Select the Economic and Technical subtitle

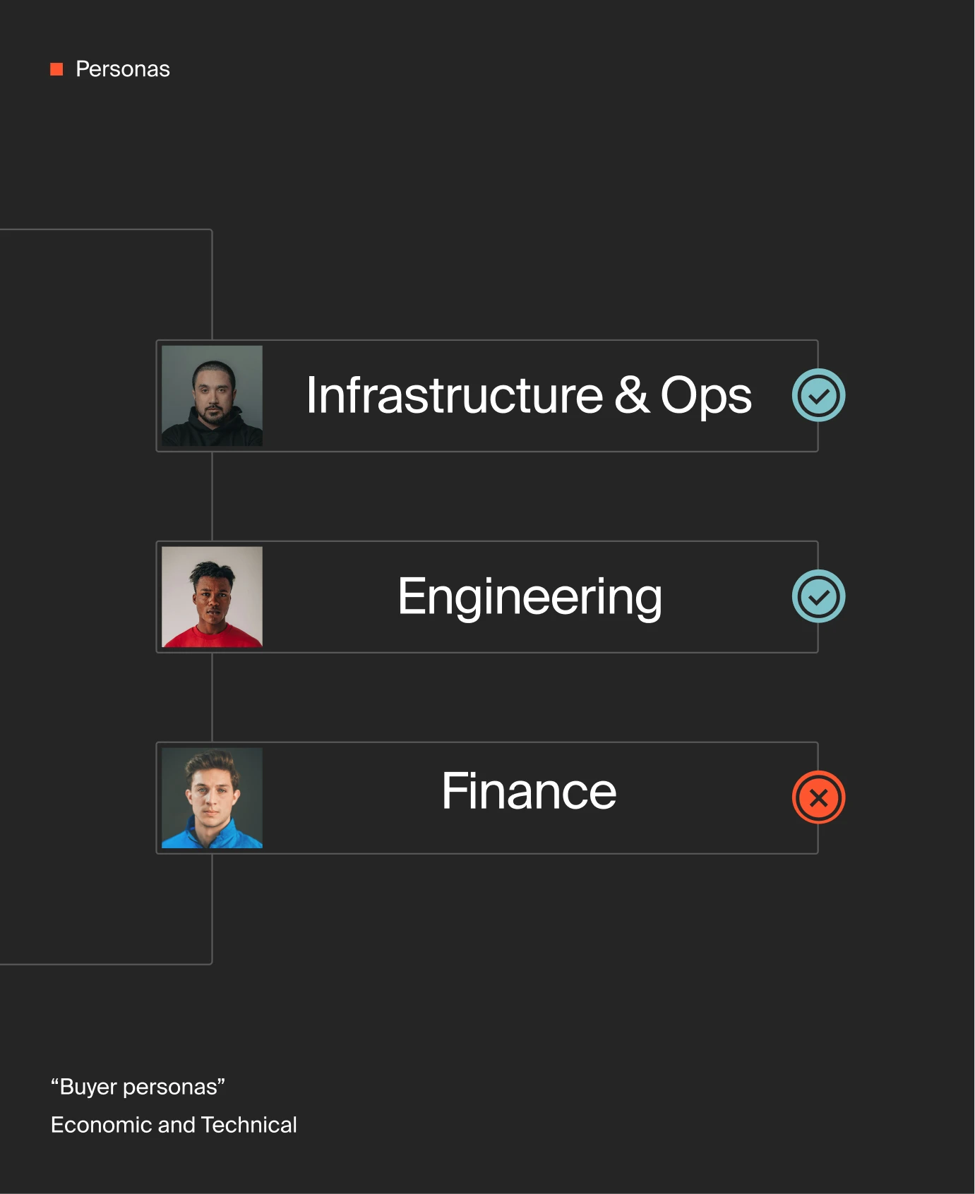point(174,1125)
